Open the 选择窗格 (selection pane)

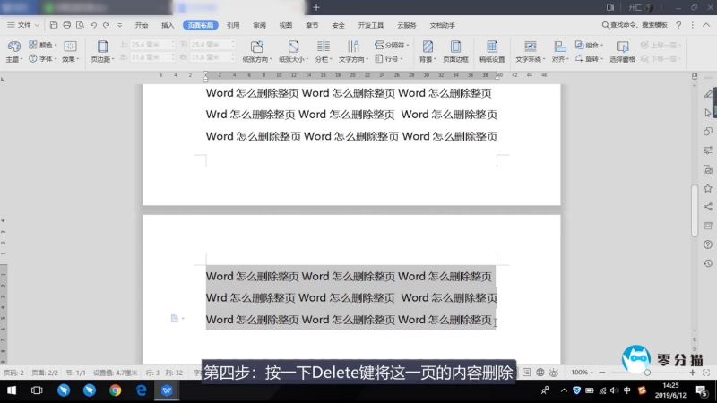coord(622,50)
